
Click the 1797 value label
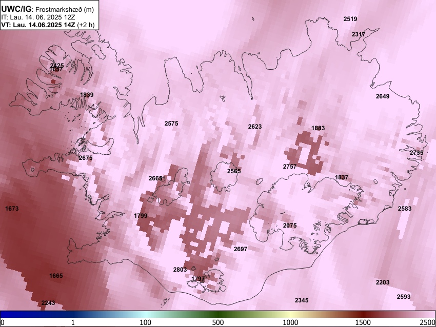coord(199,278)
